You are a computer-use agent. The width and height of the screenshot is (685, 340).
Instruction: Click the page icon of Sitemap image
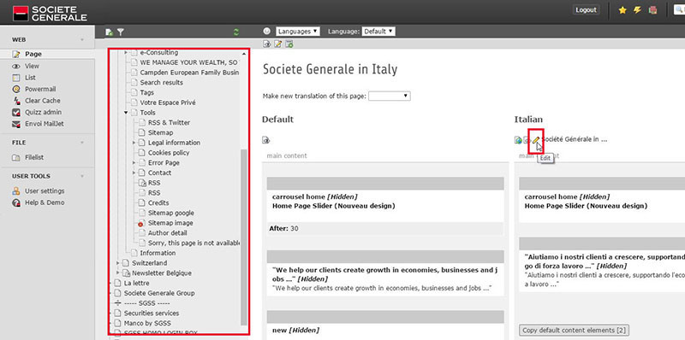click(141, 223)
